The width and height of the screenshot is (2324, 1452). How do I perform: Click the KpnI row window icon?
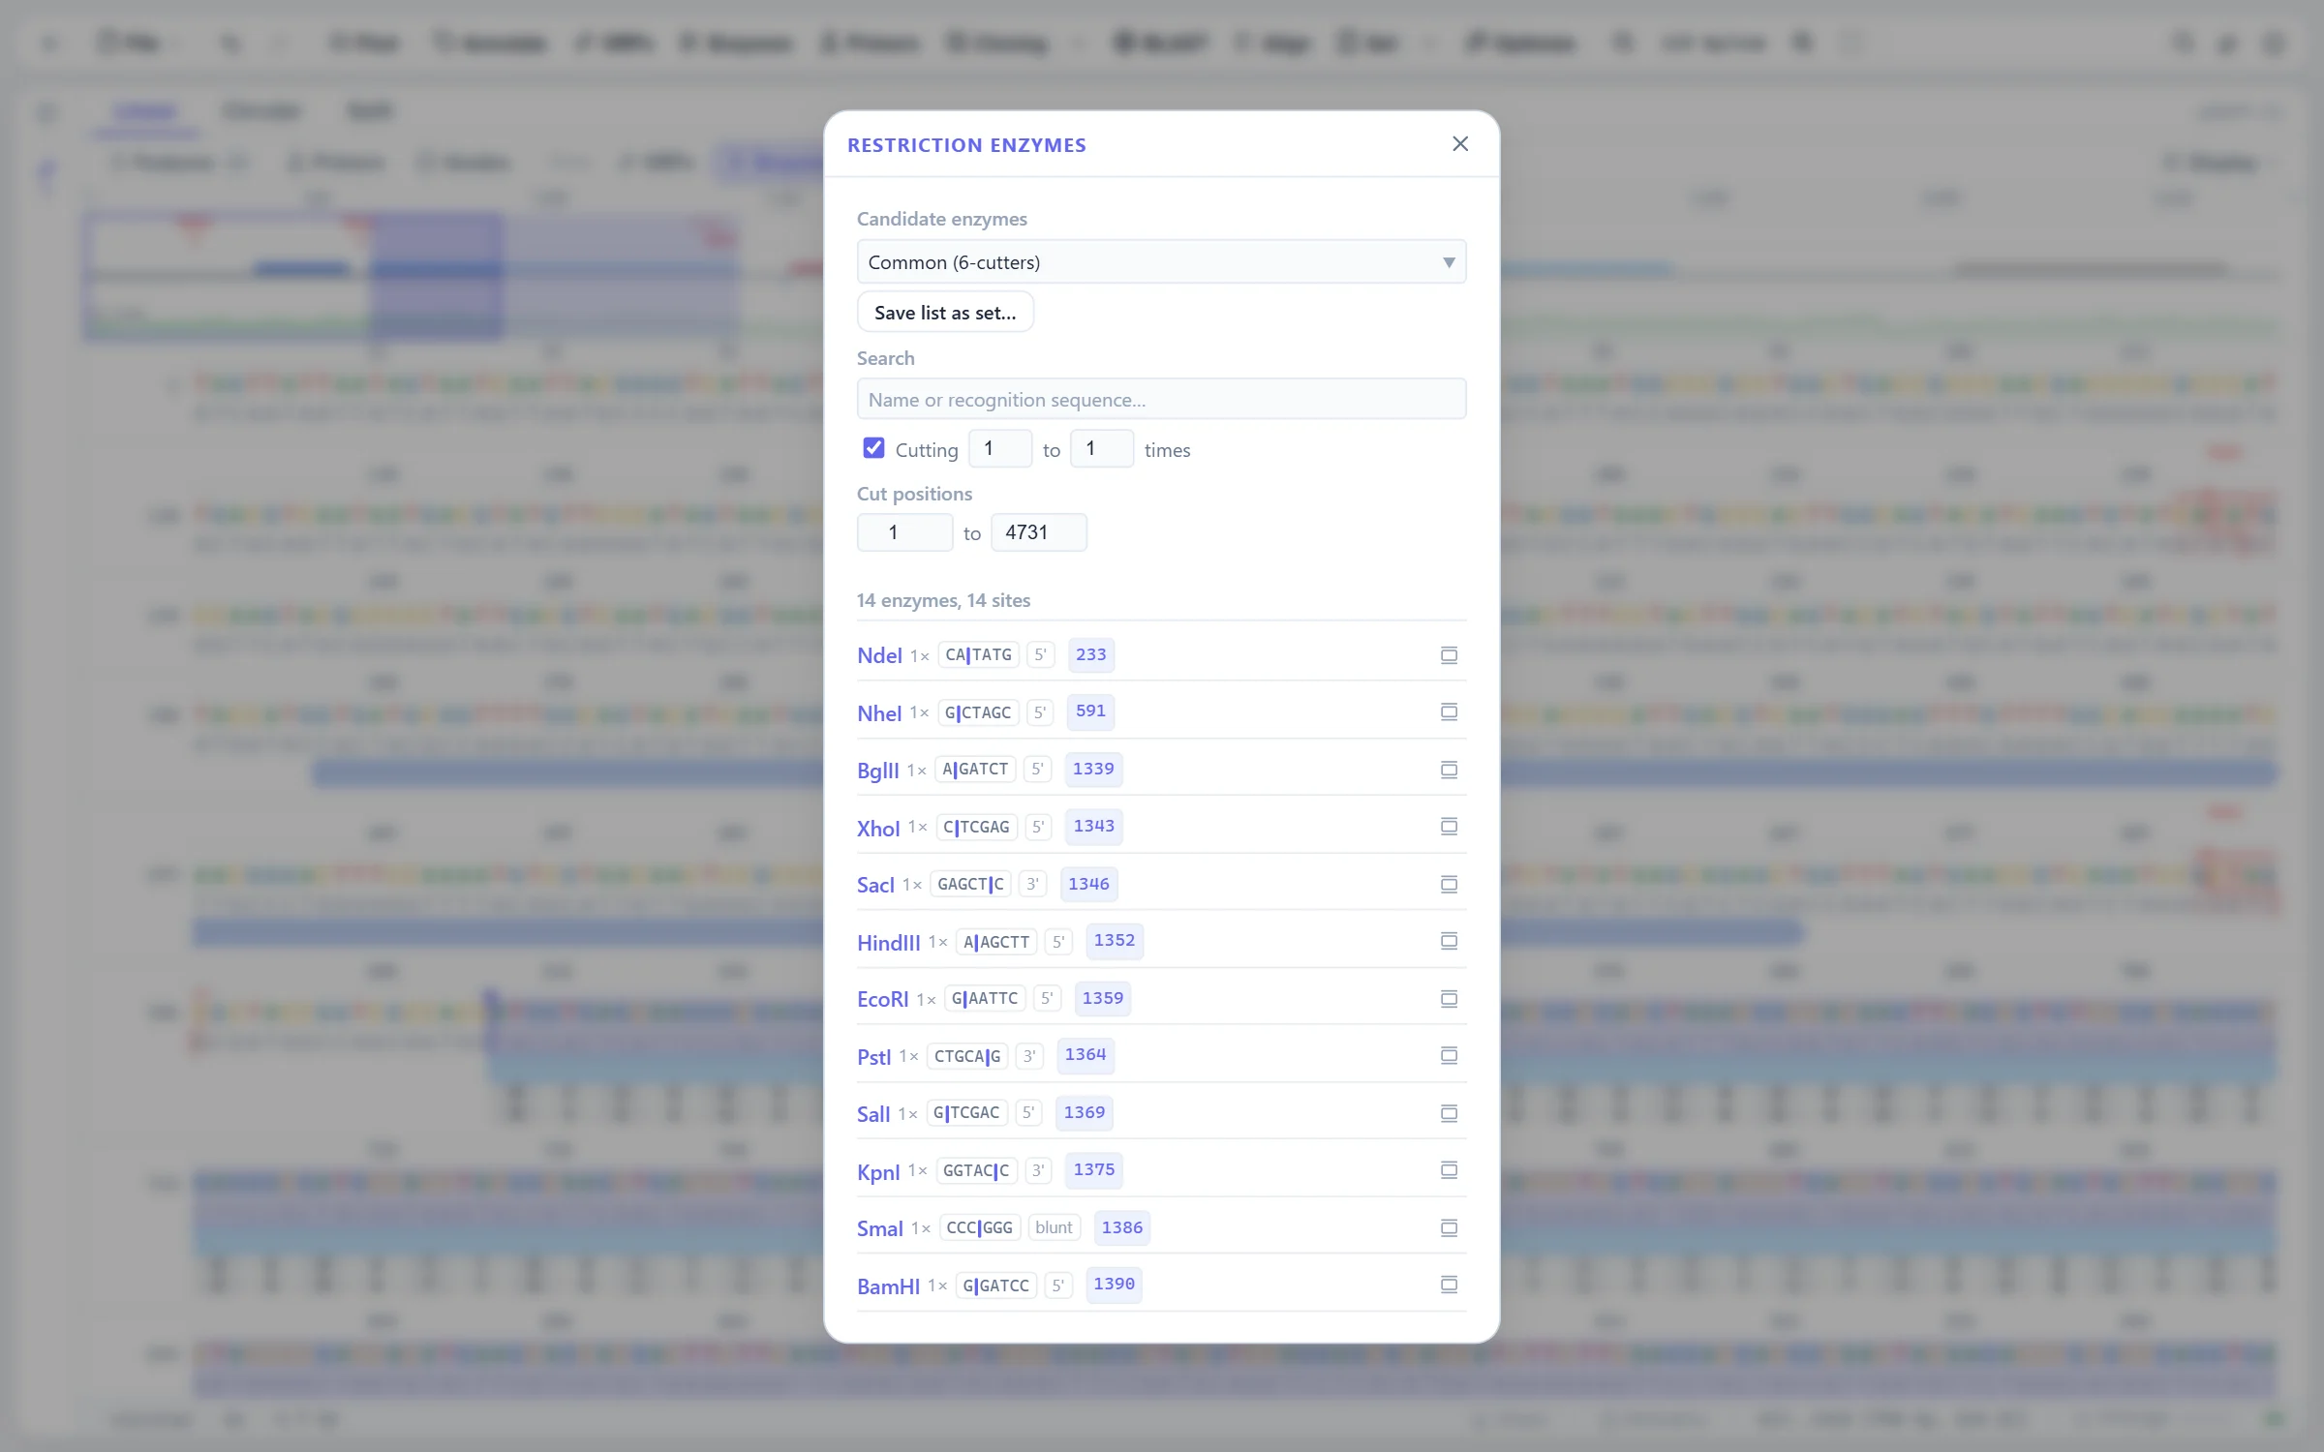coord(1449,1170)
